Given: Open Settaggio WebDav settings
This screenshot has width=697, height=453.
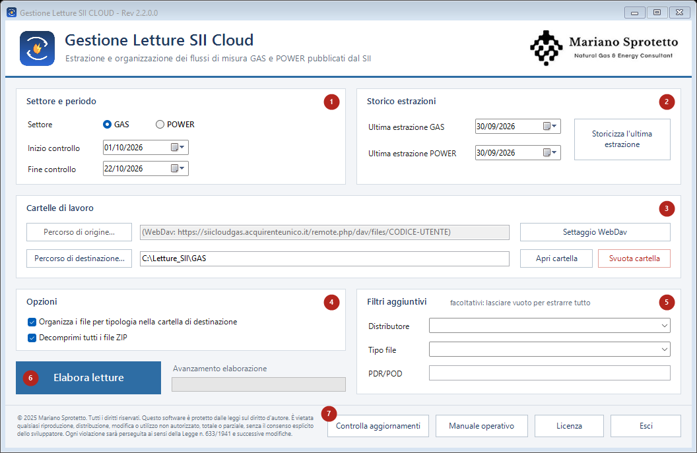Looking at the screenshot, I should 595,232.
